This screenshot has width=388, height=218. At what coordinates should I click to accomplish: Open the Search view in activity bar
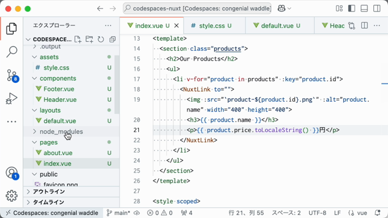[12, 51]
